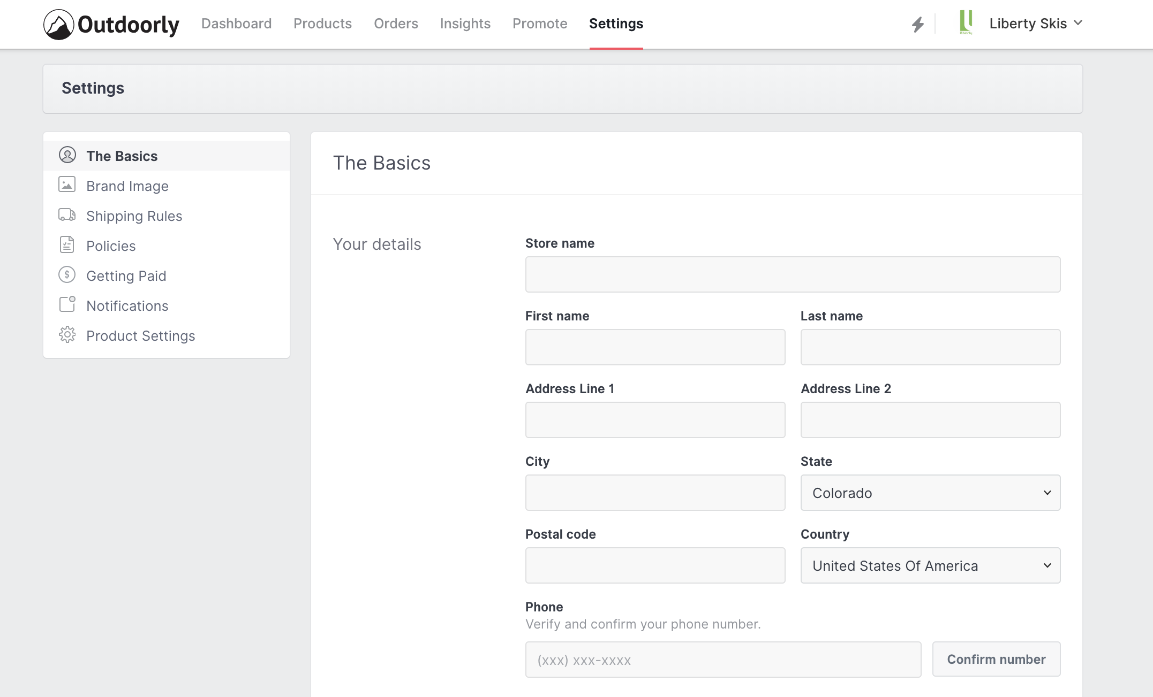Click into the Phone number field

pos(723,660)
